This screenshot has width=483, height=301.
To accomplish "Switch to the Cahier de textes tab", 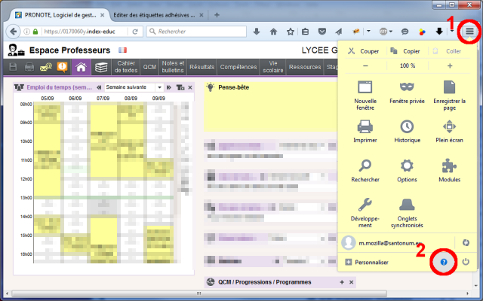I will point(126,67).
